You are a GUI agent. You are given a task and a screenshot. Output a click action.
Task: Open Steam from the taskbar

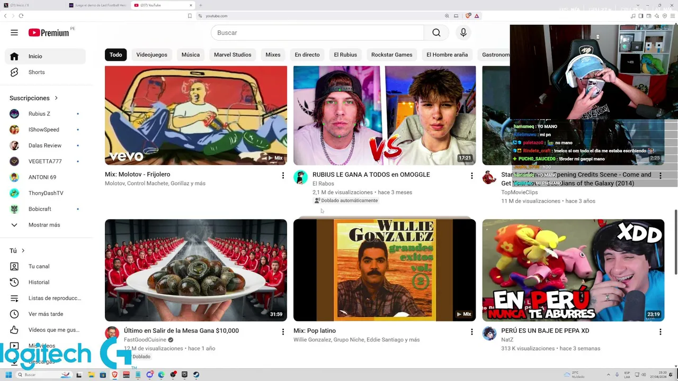pos(196,375)
